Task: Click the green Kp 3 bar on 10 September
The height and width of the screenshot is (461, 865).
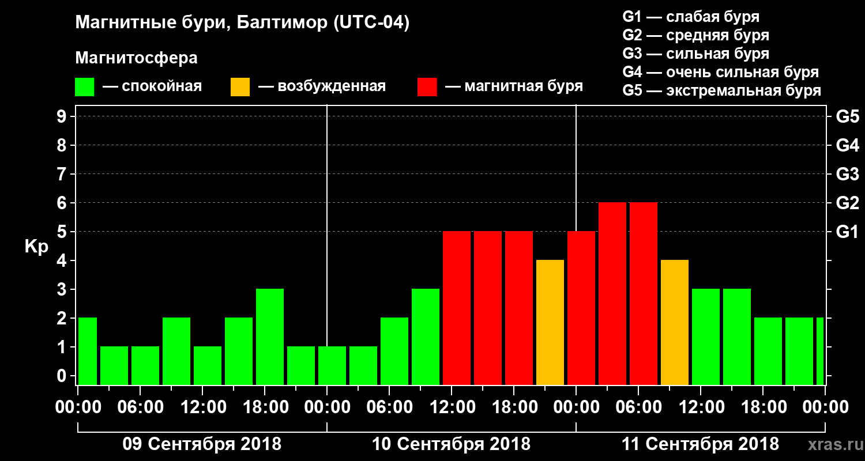Action: coord(426,337)
